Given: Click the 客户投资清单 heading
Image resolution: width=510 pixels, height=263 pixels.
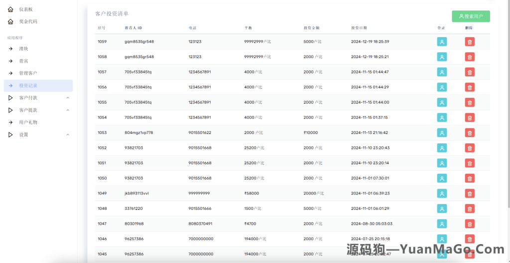Looking at the screenshot, I should click(112, 13).
